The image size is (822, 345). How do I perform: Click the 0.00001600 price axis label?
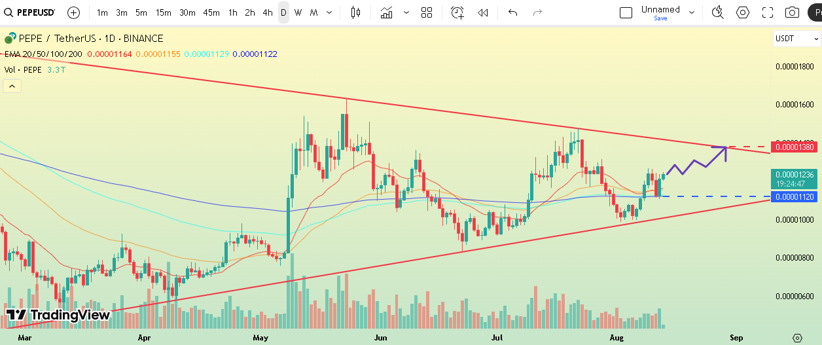coord(795,105)
